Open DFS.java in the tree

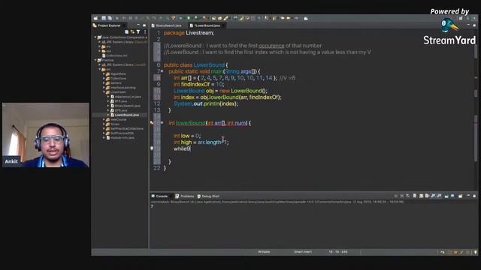click(x=121, y=110)
